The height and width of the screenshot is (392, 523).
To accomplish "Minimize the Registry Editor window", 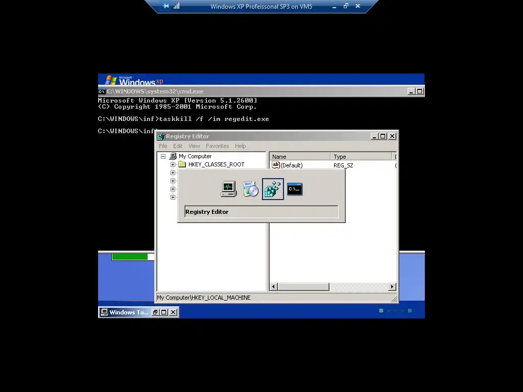I will (374, 136).
